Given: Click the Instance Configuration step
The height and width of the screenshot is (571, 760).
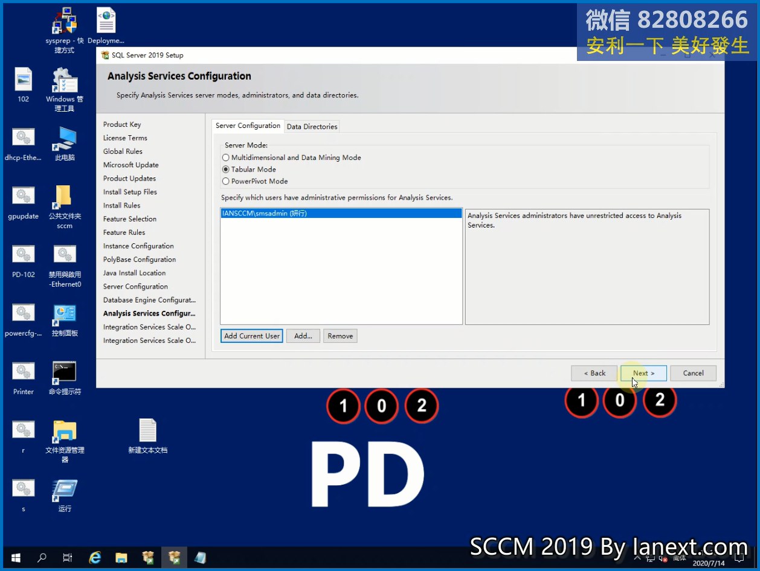Looking at the screenshot, I should (x=138, y=246).
